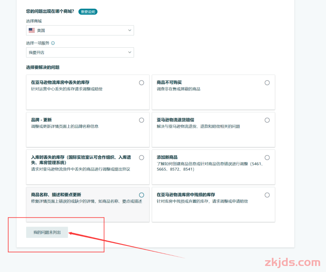
Task: Click the 重要说明 badge
Action: pos(88,12)
